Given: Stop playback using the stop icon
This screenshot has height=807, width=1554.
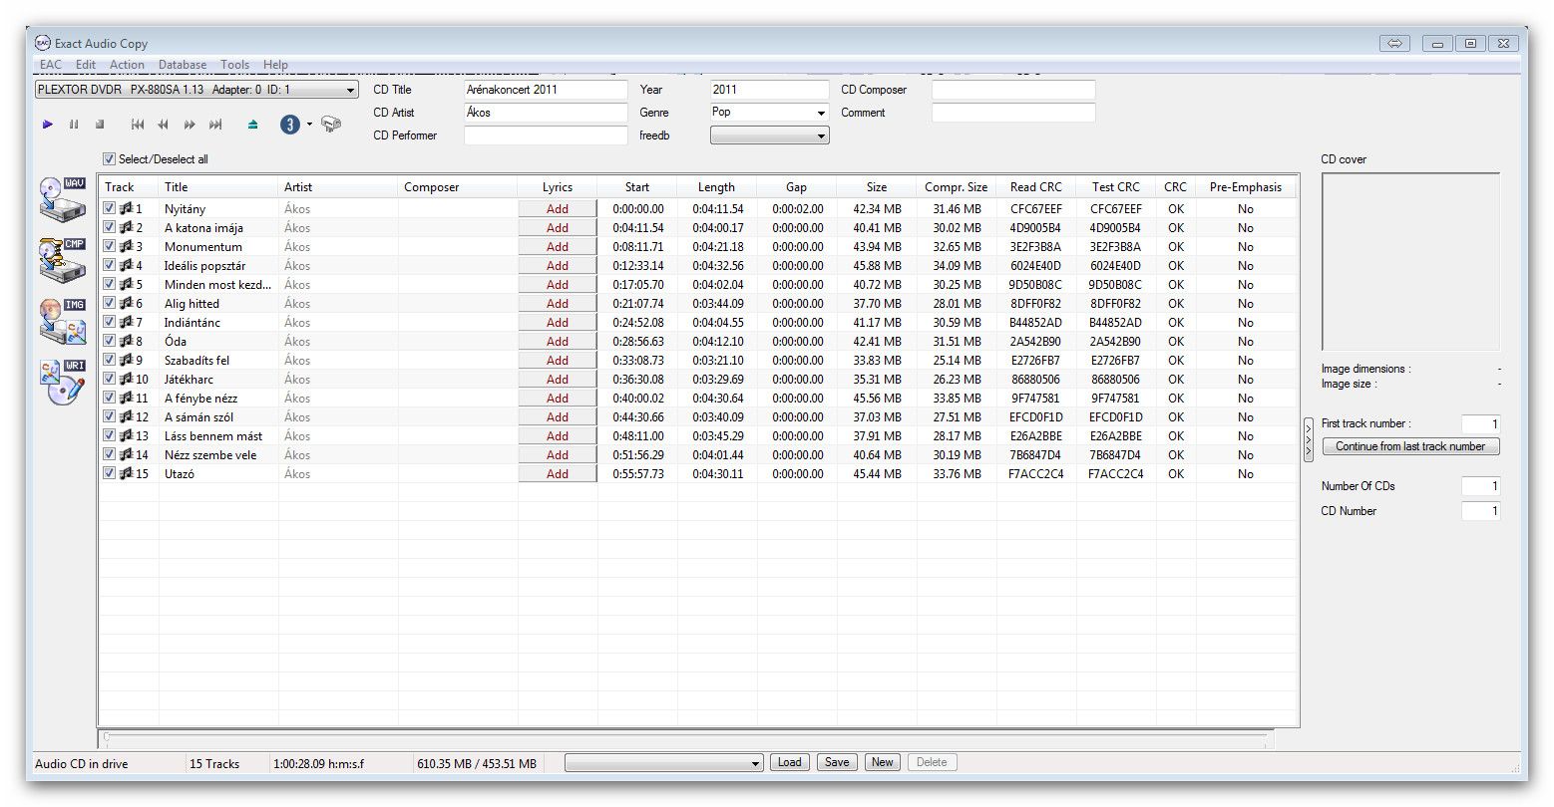Looking at the screenshot, I should point(100,125).
